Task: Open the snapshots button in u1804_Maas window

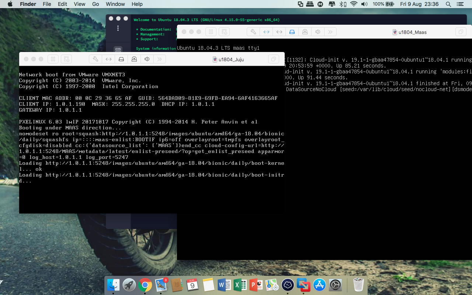Action: tap(224, 32)
